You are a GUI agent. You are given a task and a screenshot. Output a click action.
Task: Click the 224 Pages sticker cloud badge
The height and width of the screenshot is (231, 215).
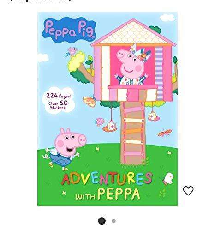[x=59, y=100]
